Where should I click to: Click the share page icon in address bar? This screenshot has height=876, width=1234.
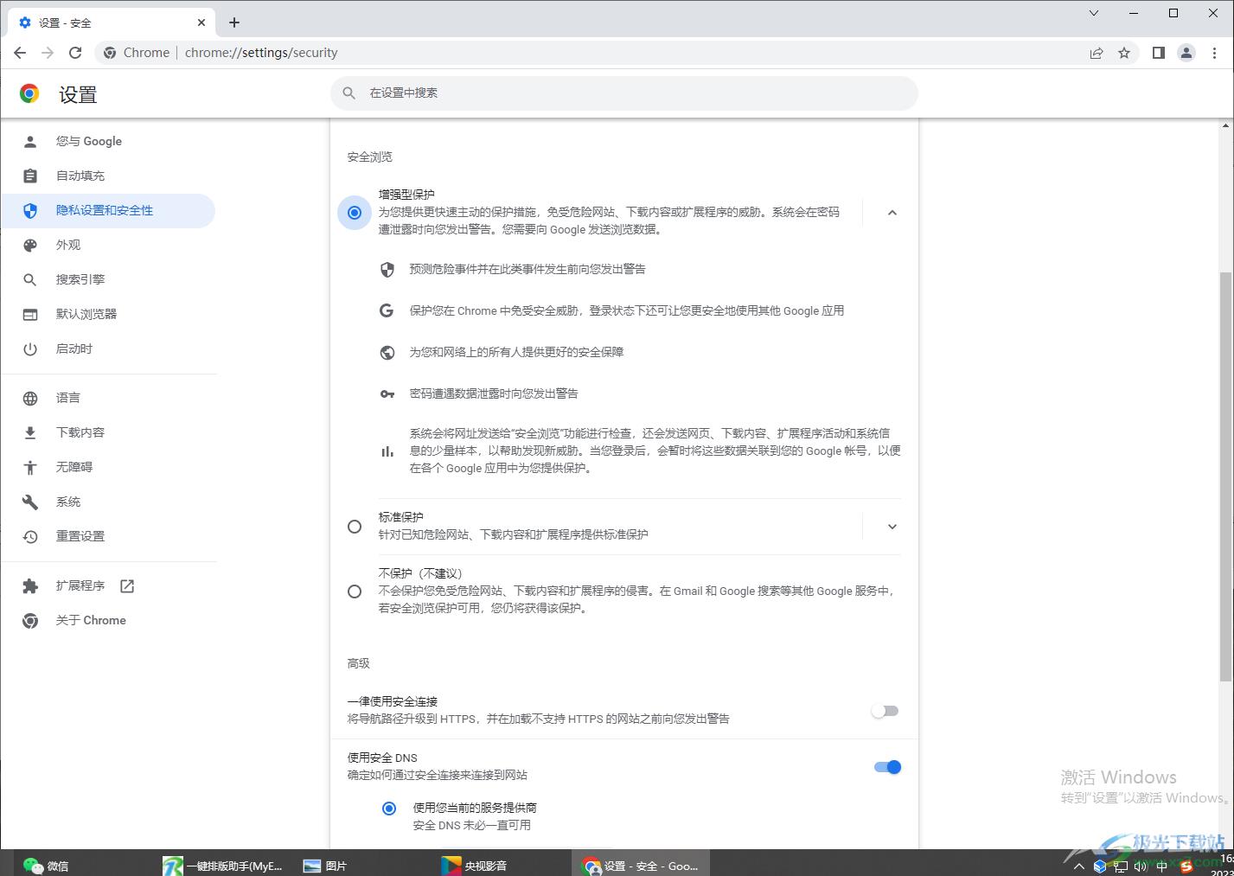click(1097, 53)
